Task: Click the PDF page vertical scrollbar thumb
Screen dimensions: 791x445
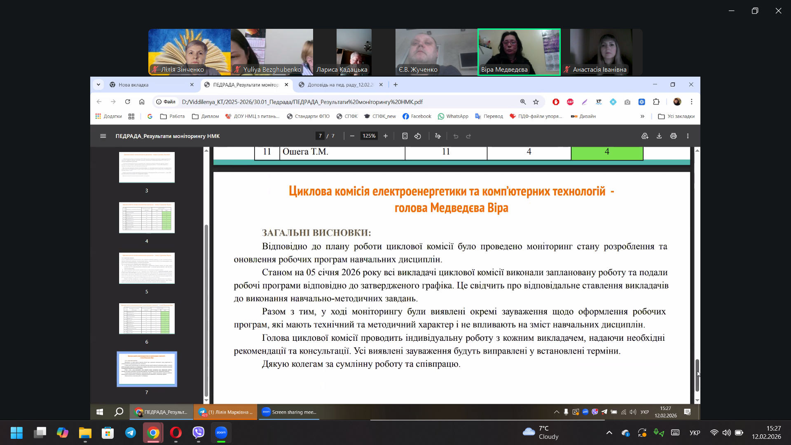Action: coord(697,375)
